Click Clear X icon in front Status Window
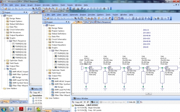The image size is (180, 112). click(85, 102)
